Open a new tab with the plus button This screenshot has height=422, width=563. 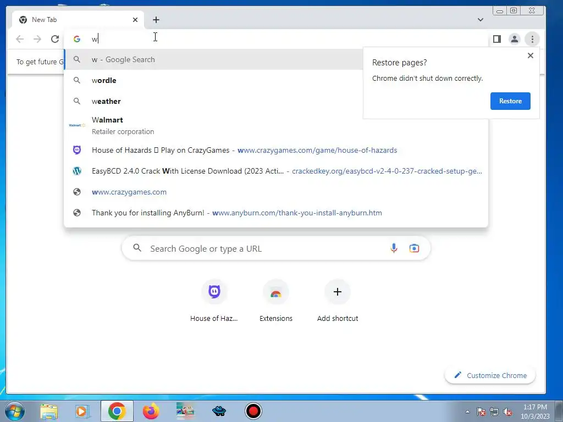pyautogui.click(x=156, y=20)
